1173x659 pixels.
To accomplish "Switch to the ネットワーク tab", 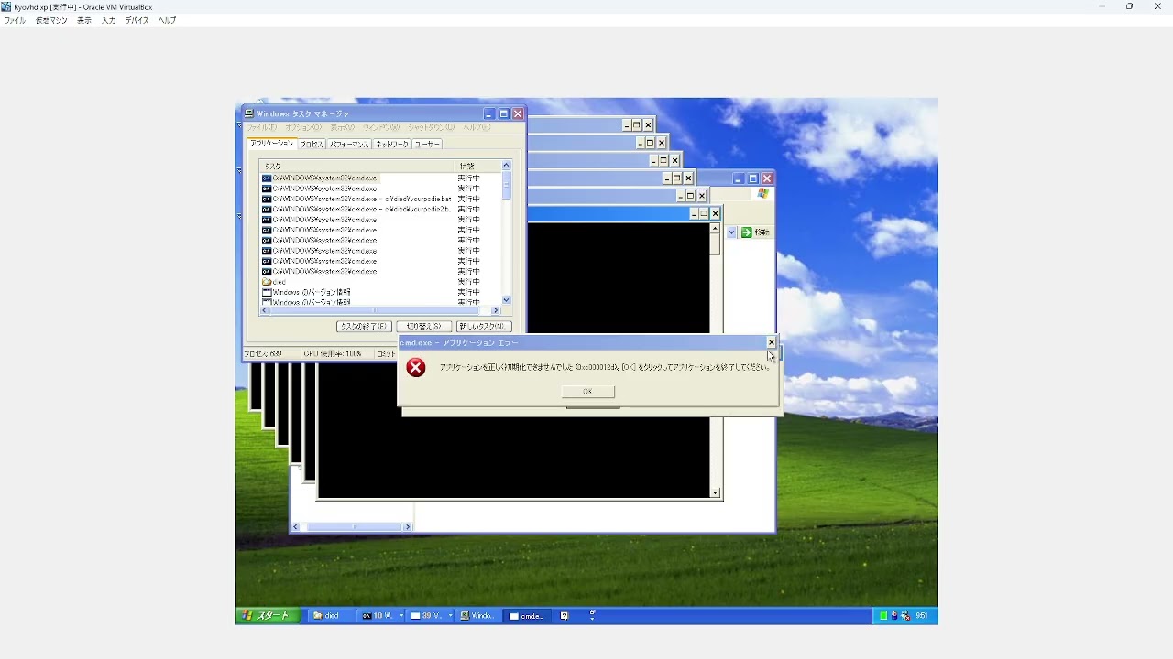I will pos(392,145).
